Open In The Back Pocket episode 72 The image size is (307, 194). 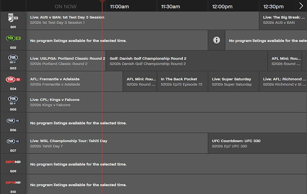click(x=182, y=82)
